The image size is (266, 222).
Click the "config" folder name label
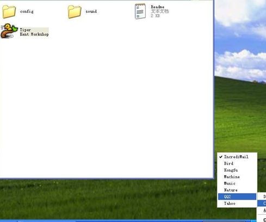(x=27, y=11)
